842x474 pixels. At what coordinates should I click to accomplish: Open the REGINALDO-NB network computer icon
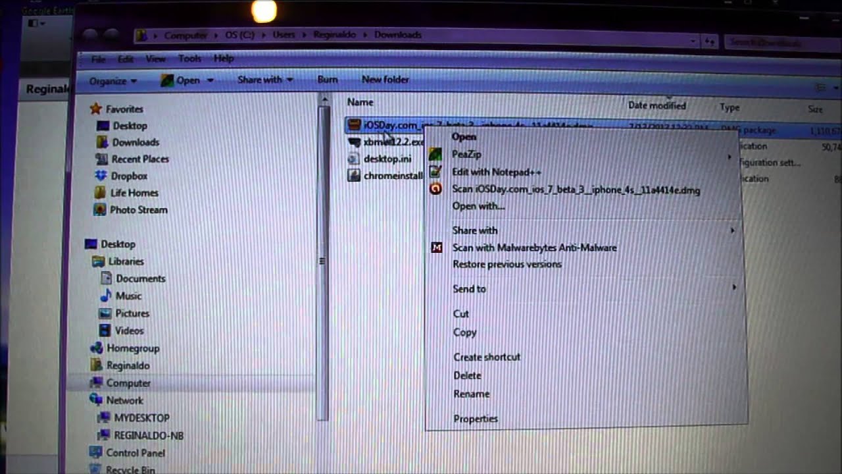click(x=103, y=435)
